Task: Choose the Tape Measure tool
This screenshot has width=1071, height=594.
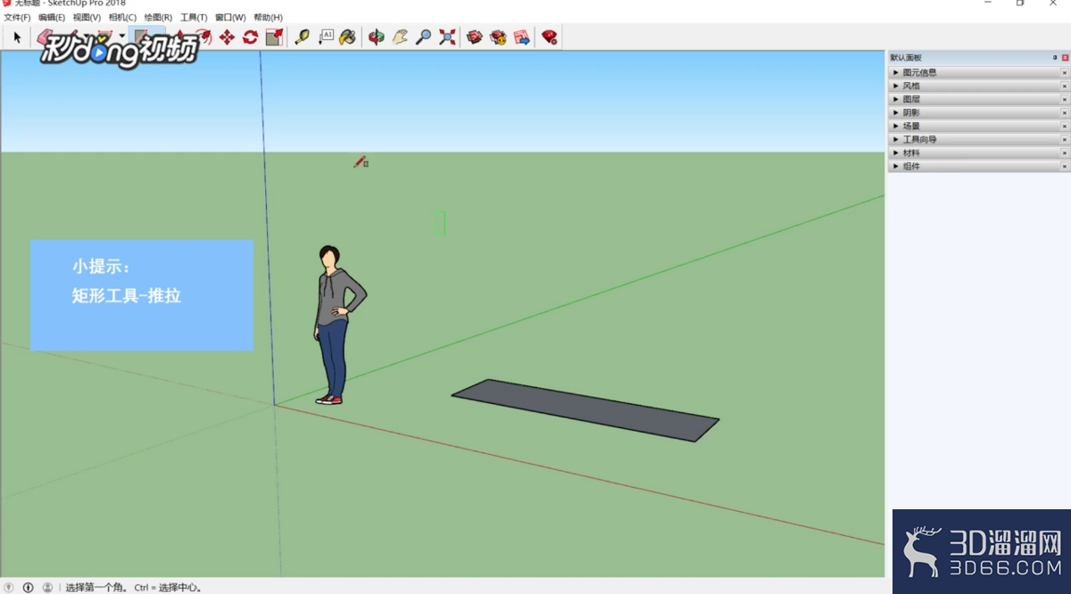Action: point(302,37)
